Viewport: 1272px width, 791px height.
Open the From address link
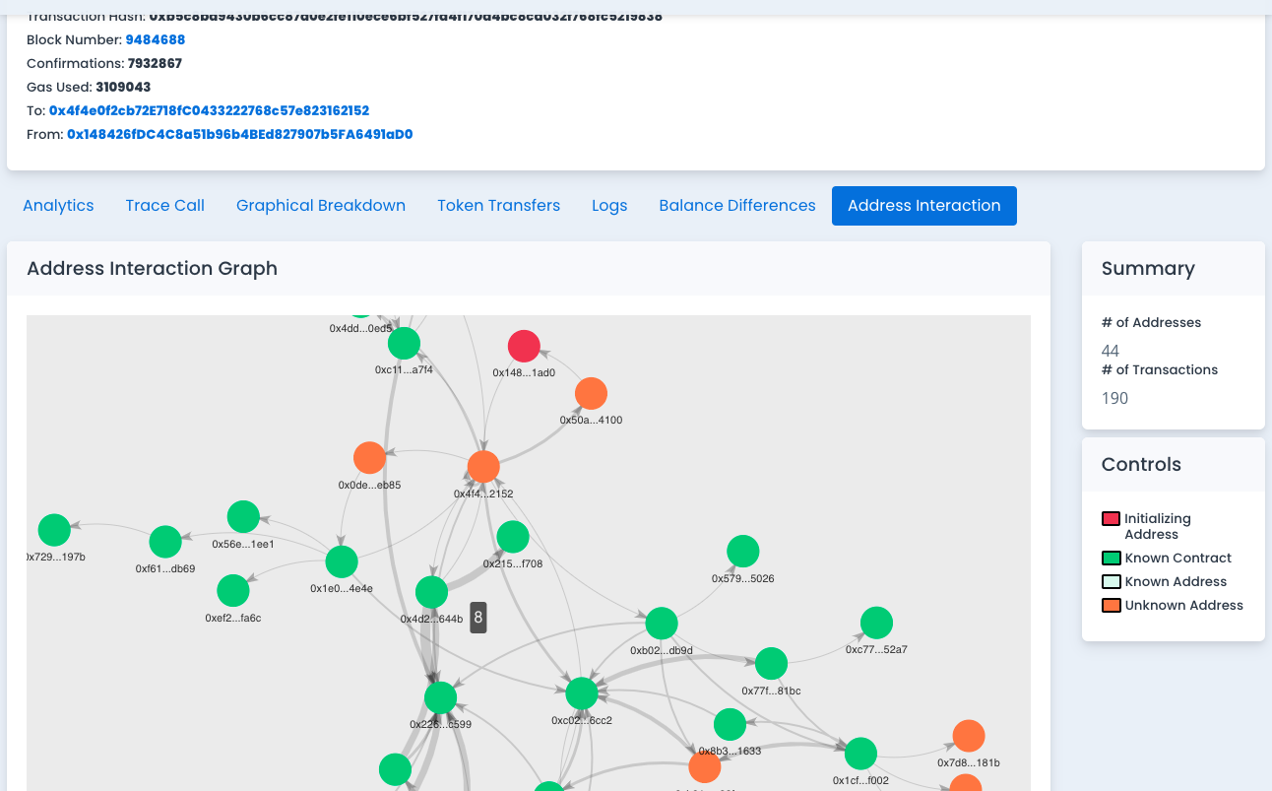(239, 135)
